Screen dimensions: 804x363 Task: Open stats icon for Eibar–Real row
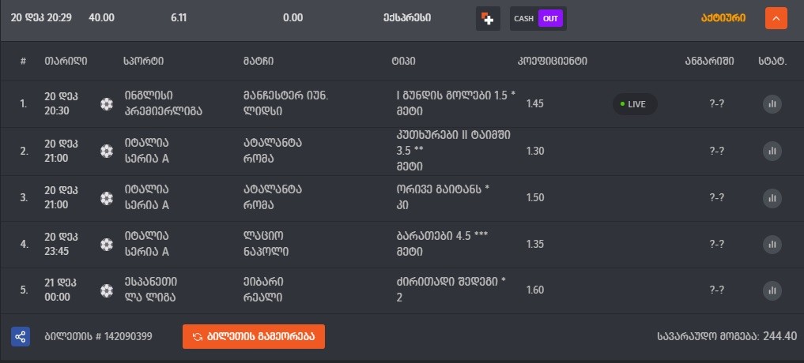tap(772, 290)
